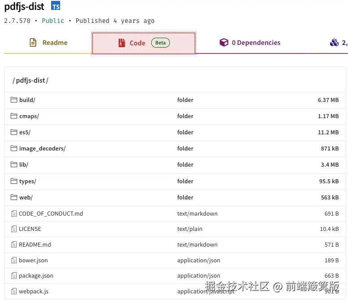
Task: Click the Readme document icon
Action: [33, 43]
